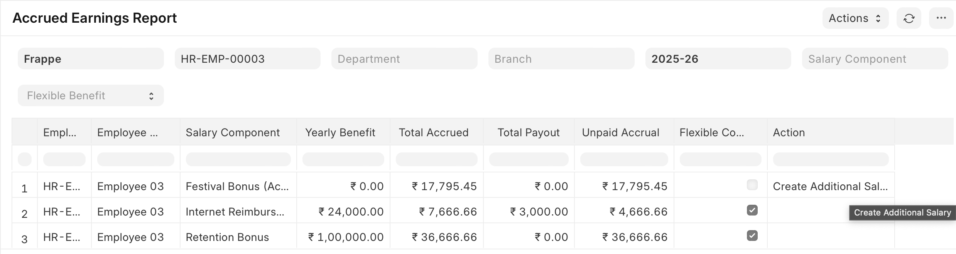The width and height of the screenshot is (956, 254).
Task: Click the Salary Component column header
Action: (x=233, y=132)
